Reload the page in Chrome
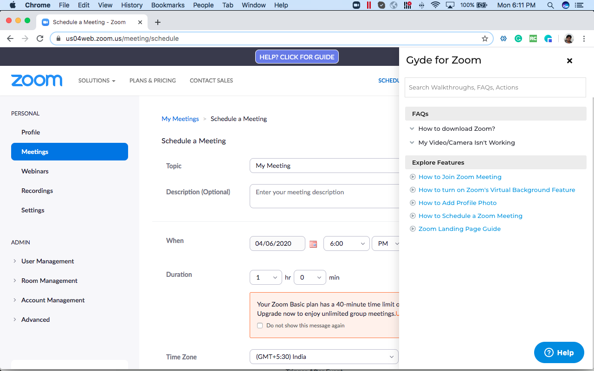This screenshot has width=594, height=371. [40, 38]
